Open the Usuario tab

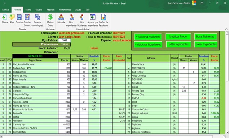(39, 10)
